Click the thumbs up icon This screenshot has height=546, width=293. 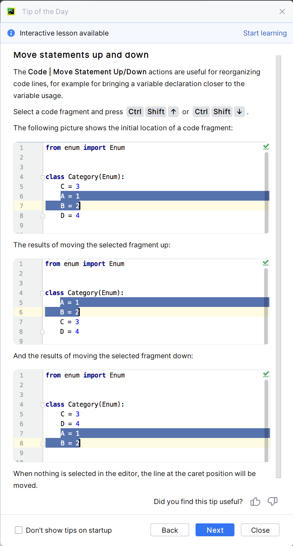255,501
